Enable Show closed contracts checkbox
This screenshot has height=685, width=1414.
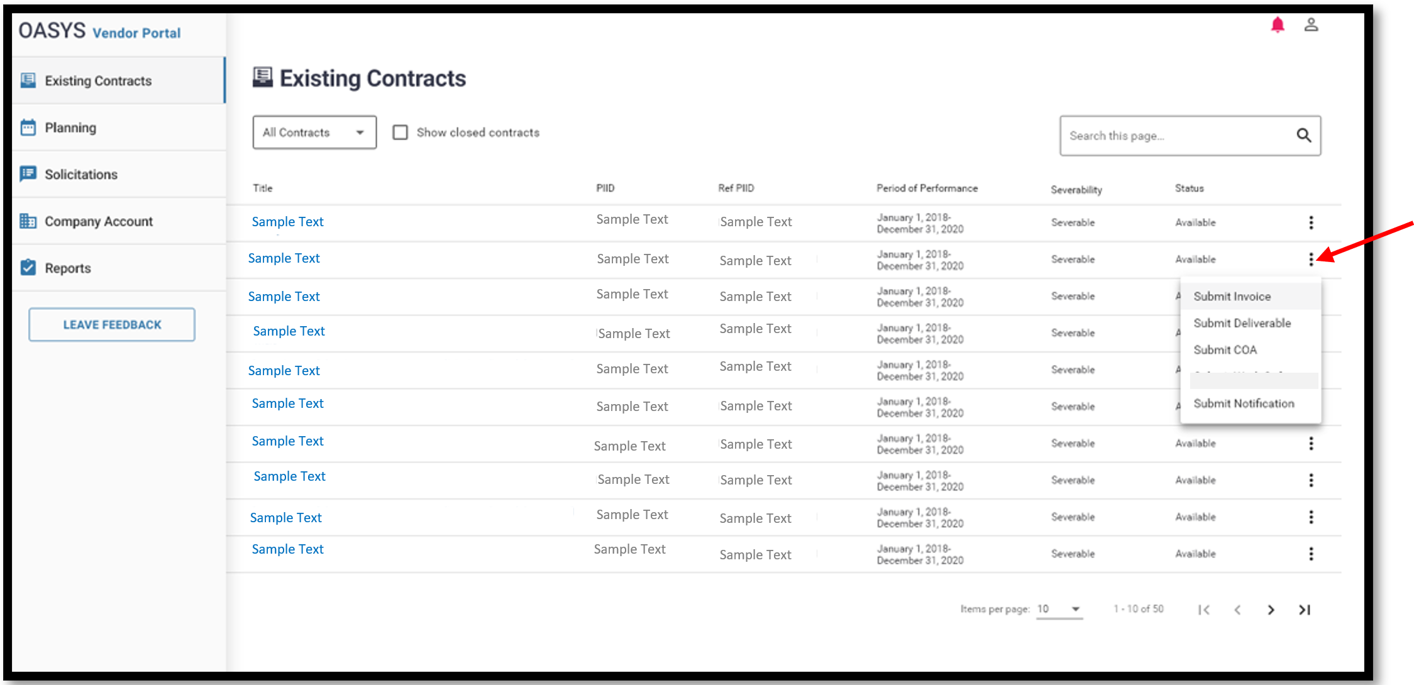click(x=400, y=133)
